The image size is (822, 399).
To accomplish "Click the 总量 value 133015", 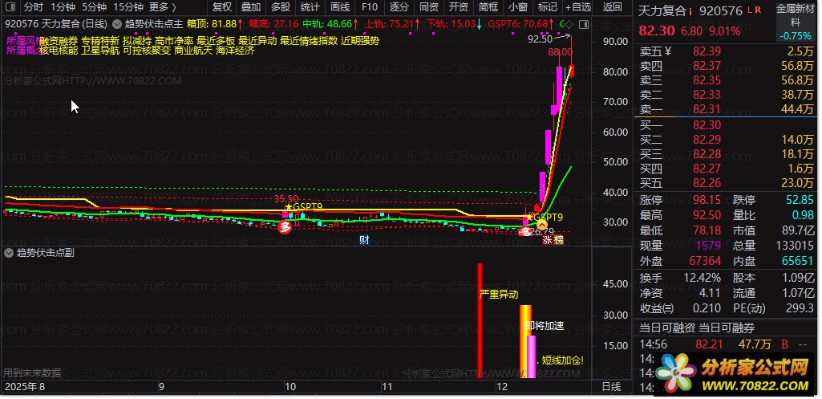I will (795, 245).
